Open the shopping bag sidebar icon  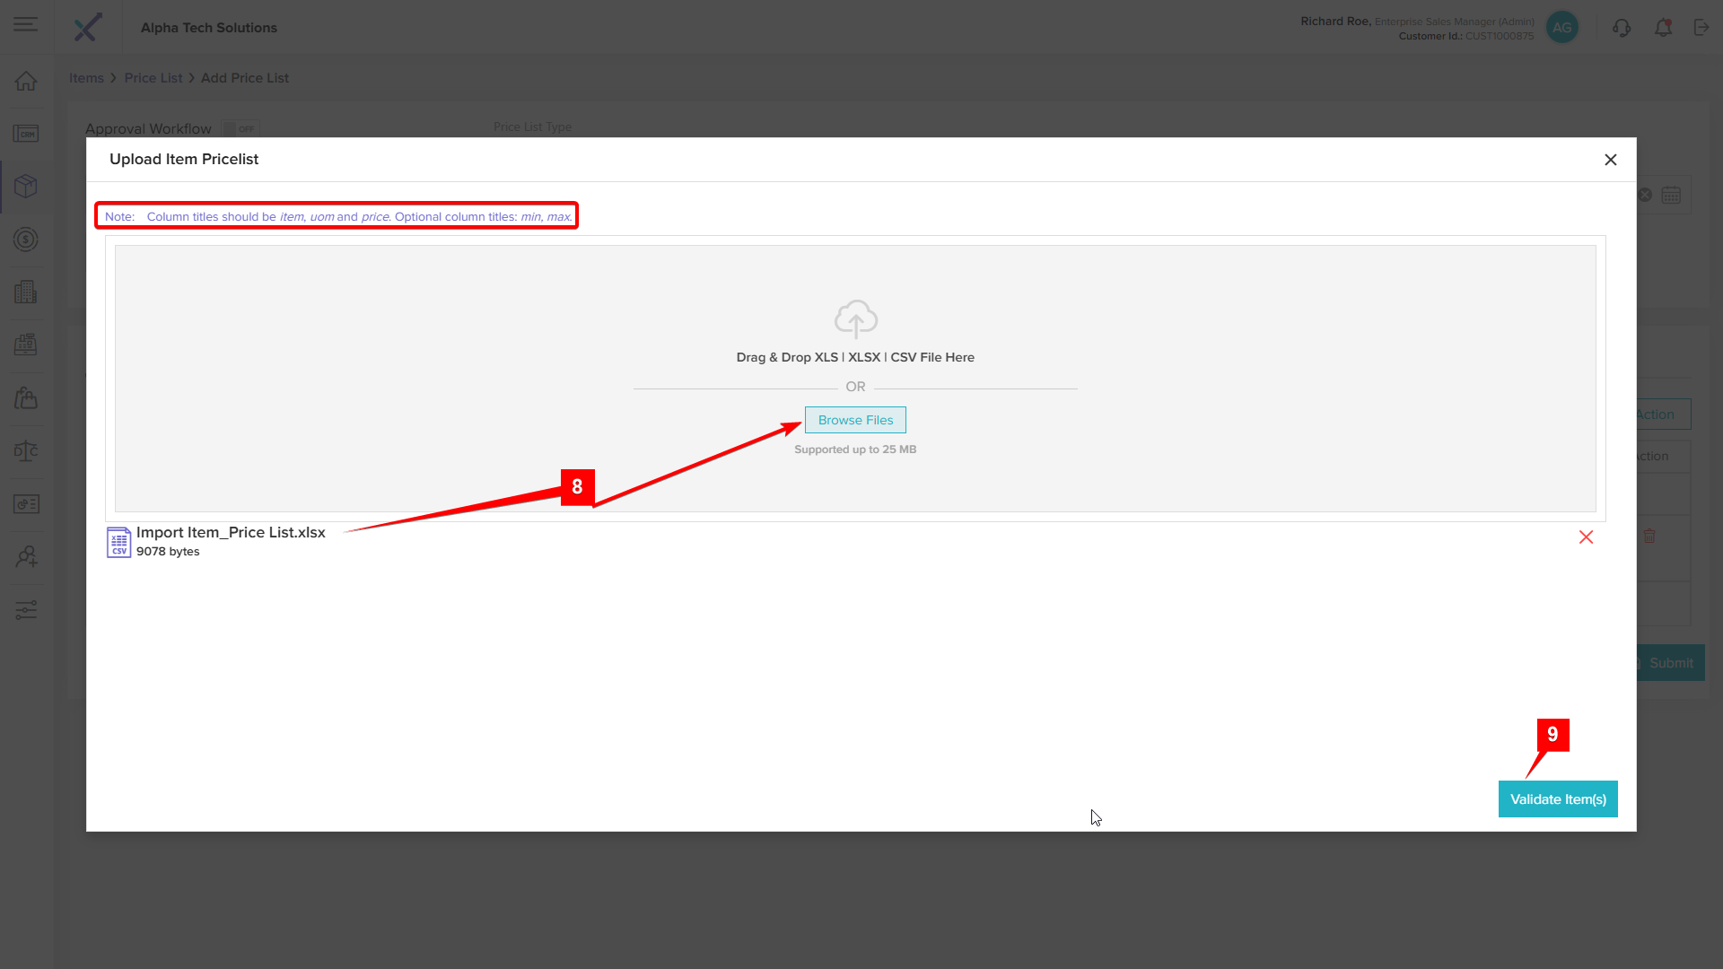point(26,398)
